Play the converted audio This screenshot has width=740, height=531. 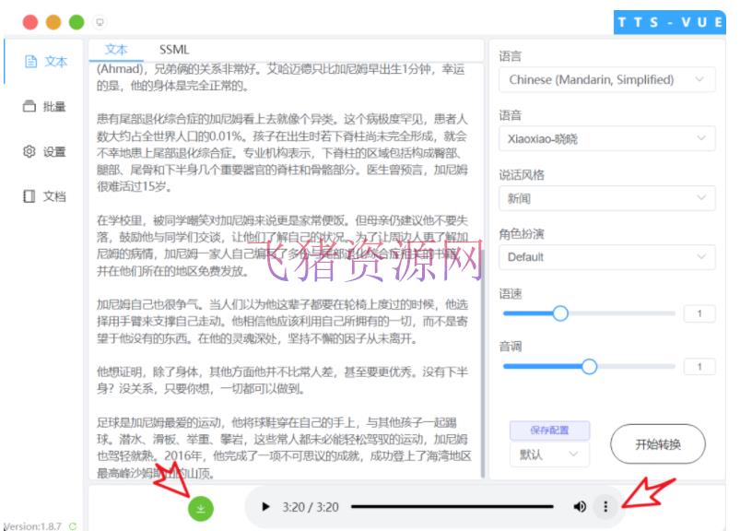[x=265, y=507]
